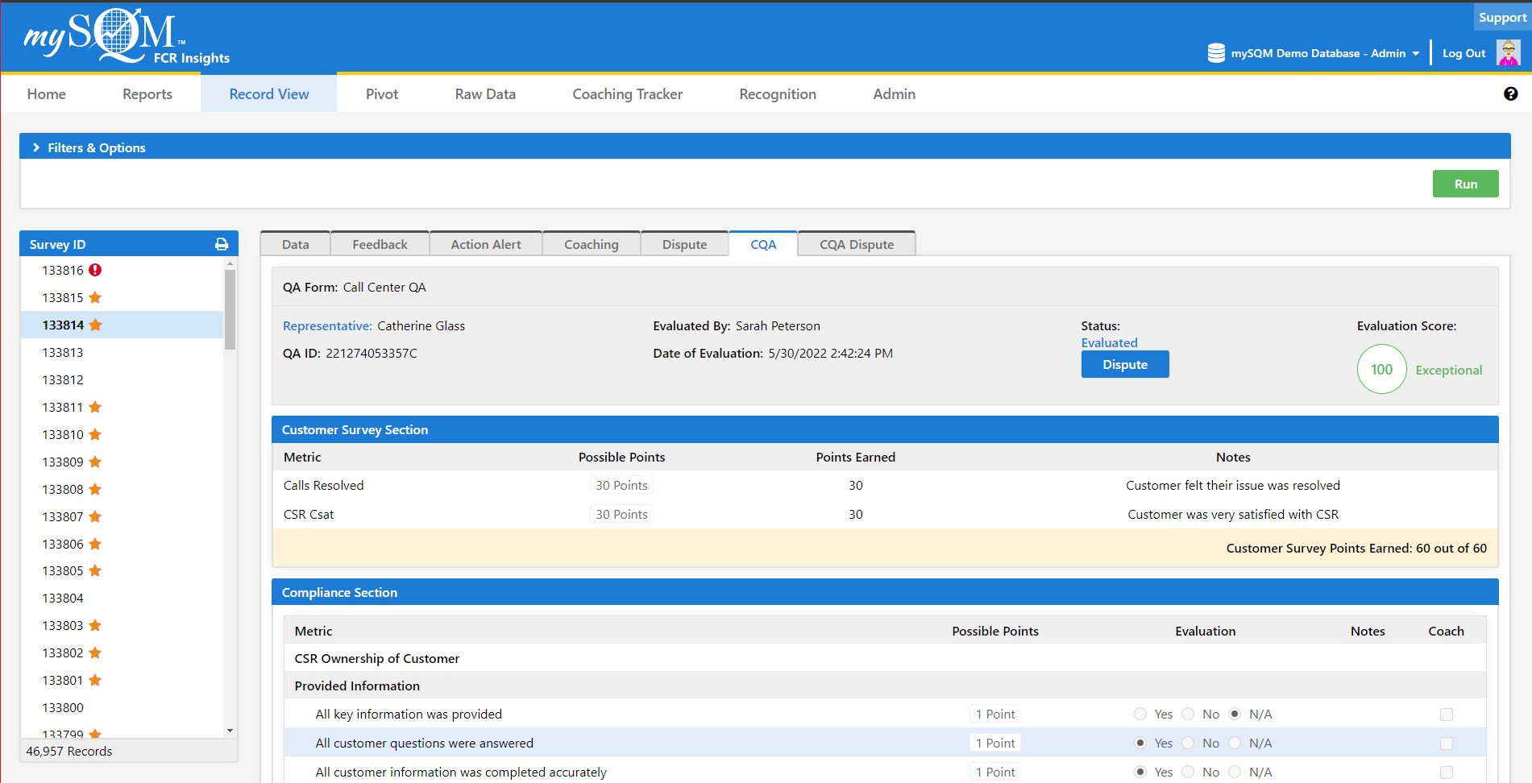
Task: Select the star icon next to survey 133815
Action: (x=95, y=297)
